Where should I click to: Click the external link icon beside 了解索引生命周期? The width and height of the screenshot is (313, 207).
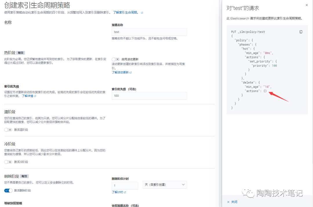pos(142,13)
